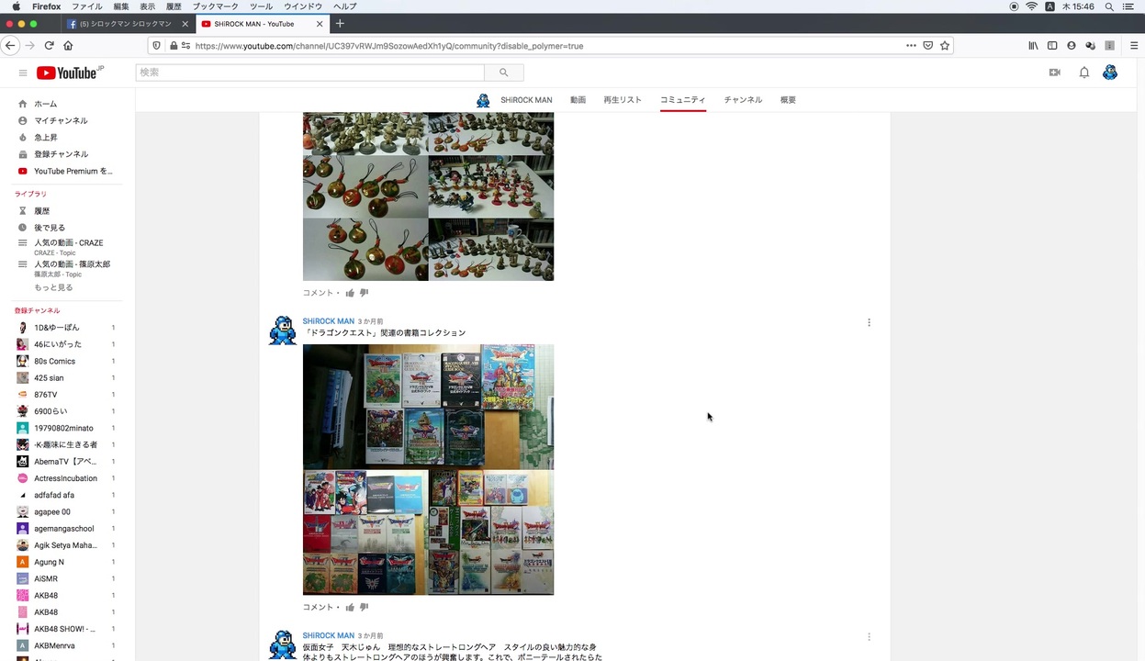Open the figure collection collage image

point(428,196)
